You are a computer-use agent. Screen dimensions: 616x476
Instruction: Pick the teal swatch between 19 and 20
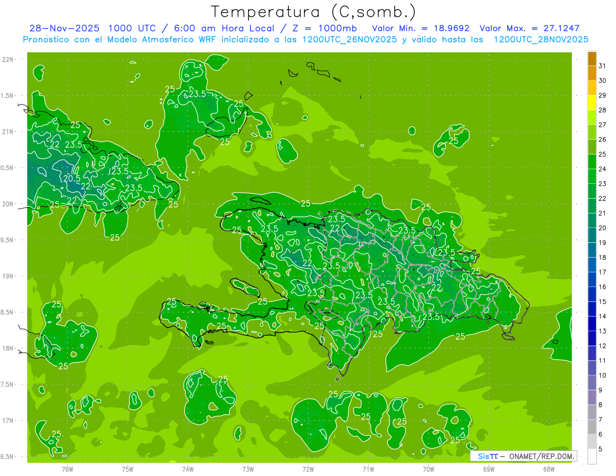click(x=592, y=235)
